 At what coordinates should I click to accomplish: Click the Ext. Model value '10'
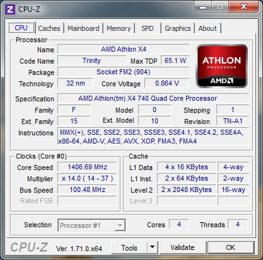pyautogui.click(x=155, y=121)
